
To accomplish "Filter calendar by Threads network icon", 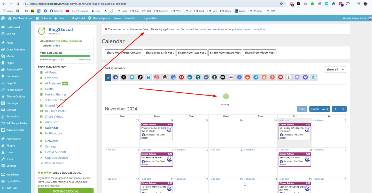I will pyautogui.click(x=165, y=77).
